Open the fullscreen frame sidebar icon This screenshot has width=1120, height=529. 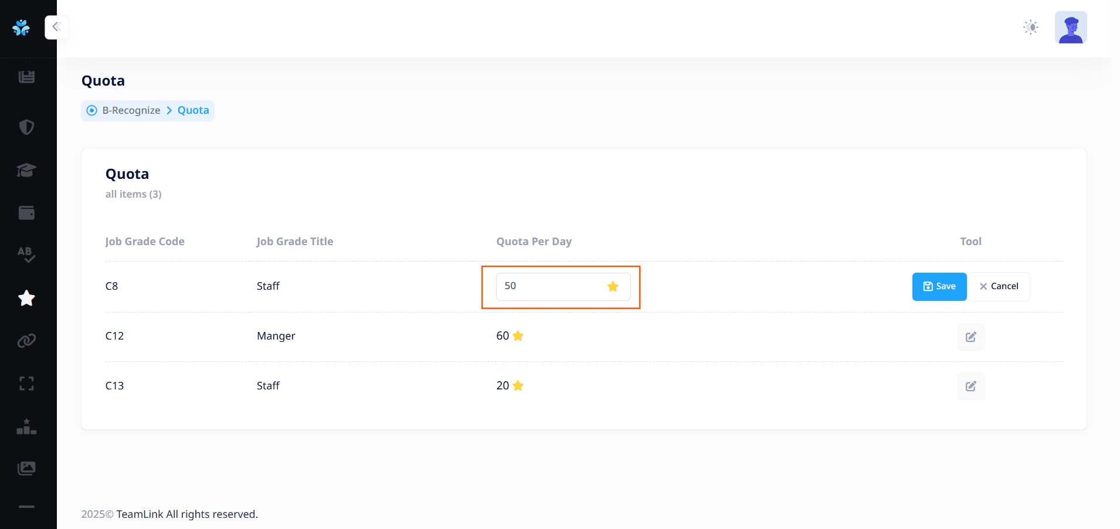[x=26, y=384]
